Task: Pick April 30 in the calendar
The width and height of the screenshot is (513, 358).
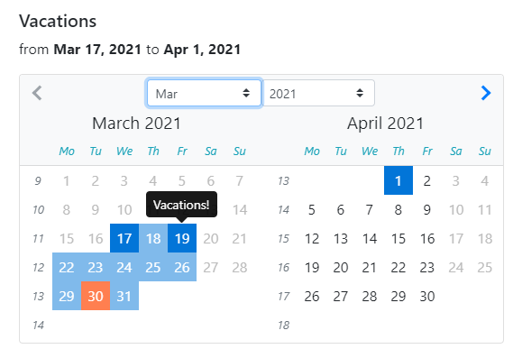Action: [427, 296]
